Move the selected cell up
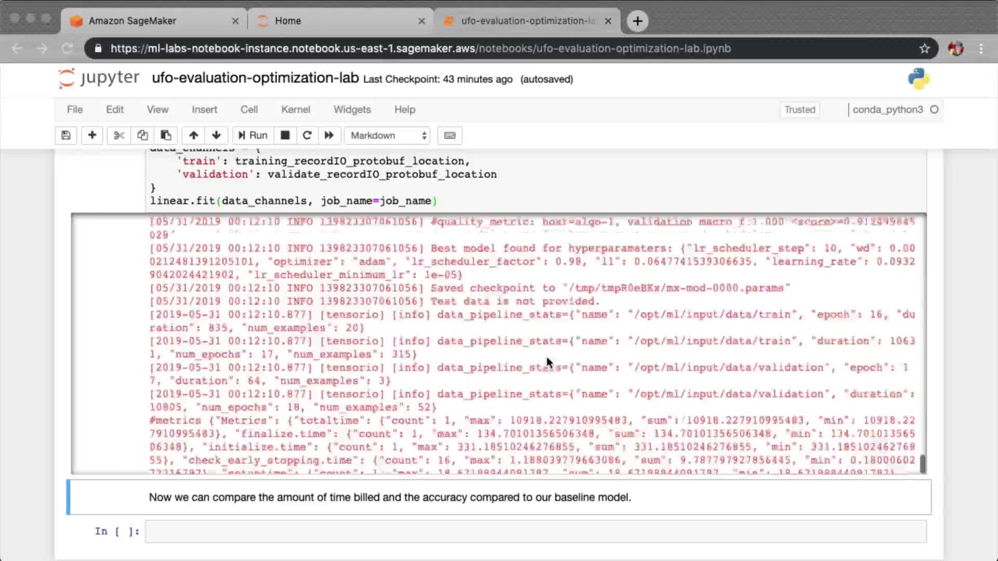The image size is (998, 561). click(193, 136)
